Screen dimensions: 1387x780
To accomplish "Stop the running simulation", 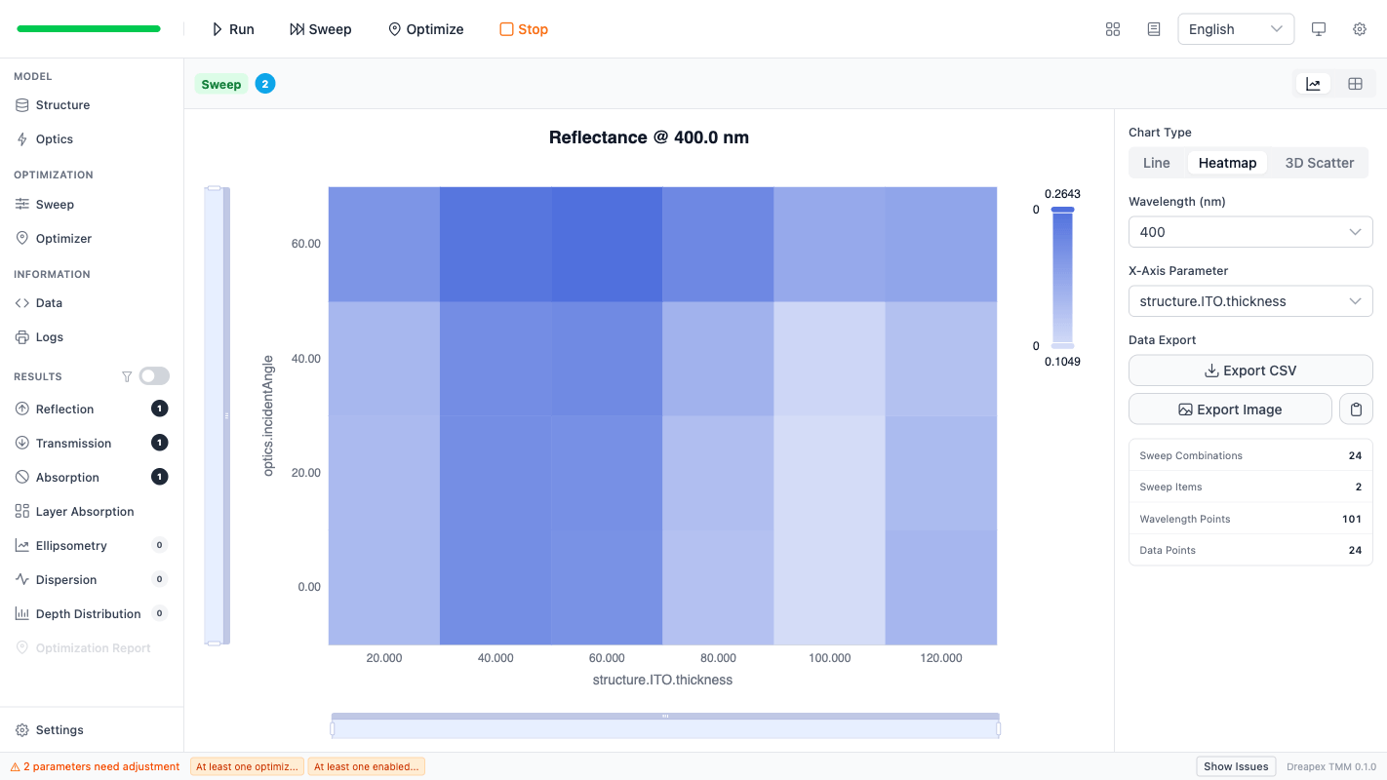I will [x=523, y=29].
